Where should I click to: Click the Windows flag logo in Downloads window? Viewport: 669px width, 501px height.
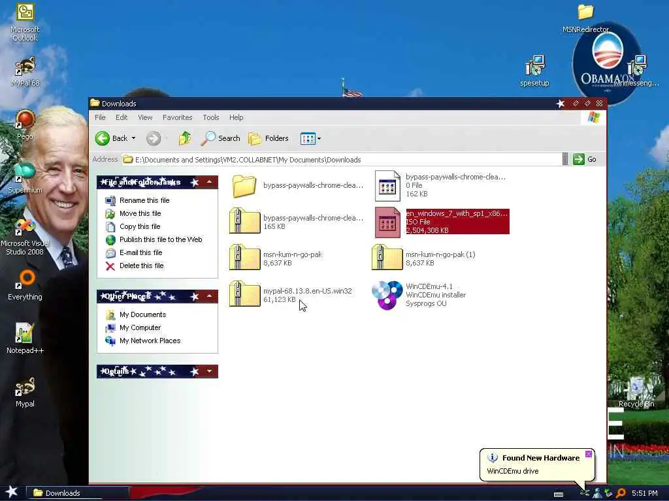[x=593, y=117]
